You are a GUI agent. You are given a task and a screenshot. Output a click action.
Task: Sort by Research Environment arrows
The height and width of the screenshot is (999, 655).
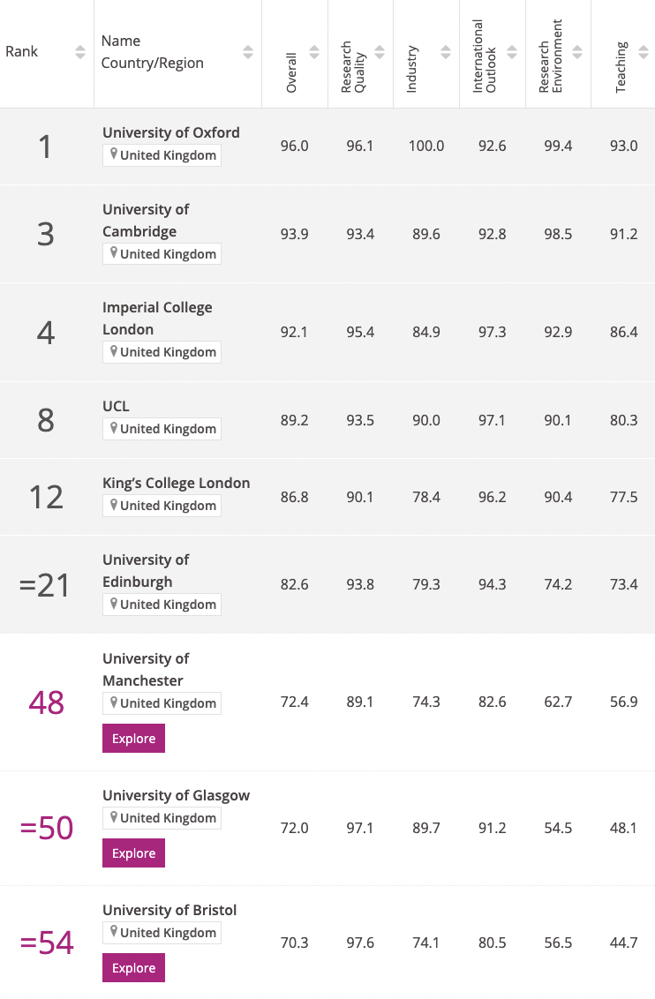pos(577,52)
